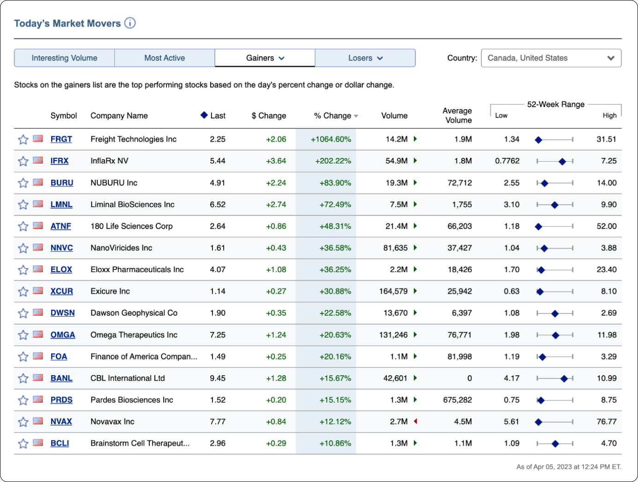Click the red volume arrow in NVAX row
The width and height of the screenshot is (638, 482).
(415, 421)
